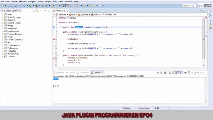Click the Display Selected Console icon

coord(189,73)
